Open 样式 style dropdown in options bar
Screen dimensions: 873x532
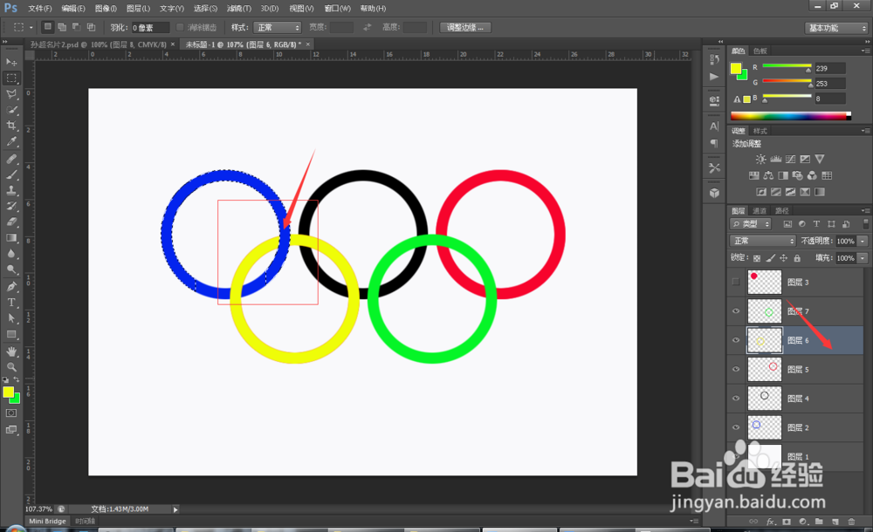point(278,27)
